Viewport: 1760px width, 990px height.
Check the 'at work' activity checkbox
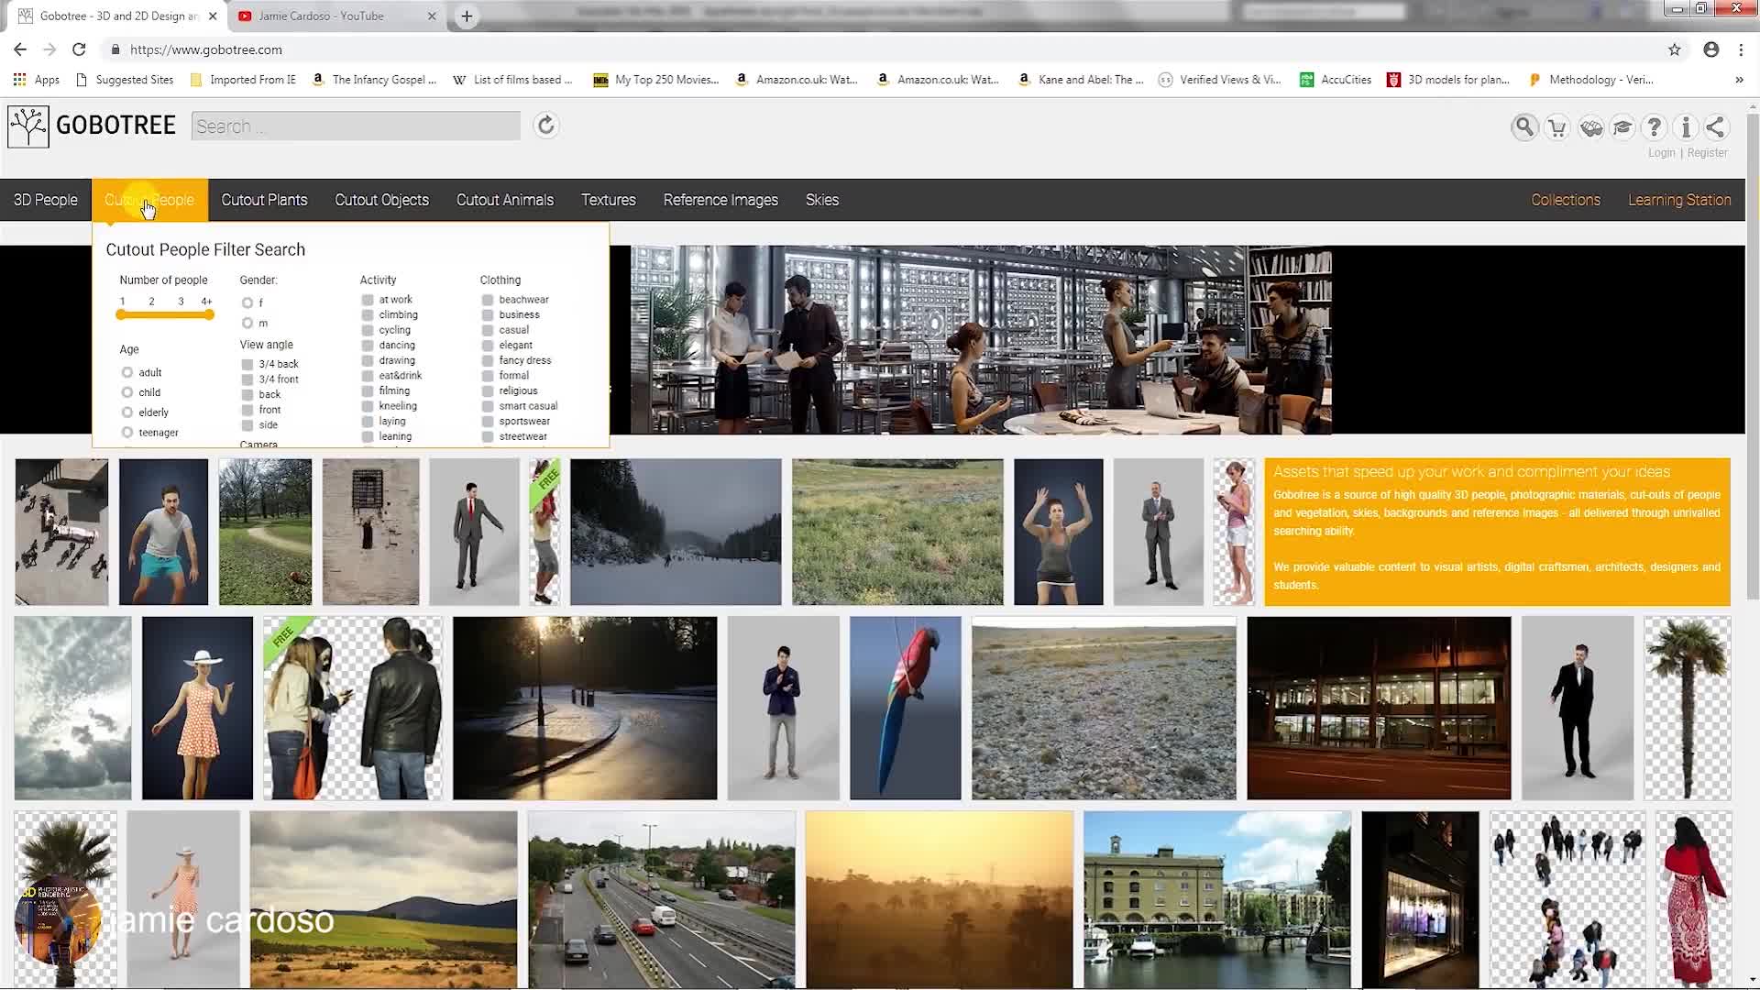coord(368,300)
